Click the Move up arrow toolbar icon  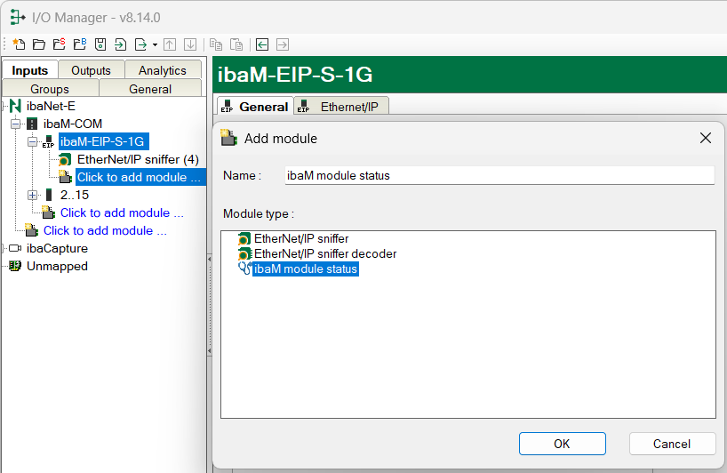[170, 44]
